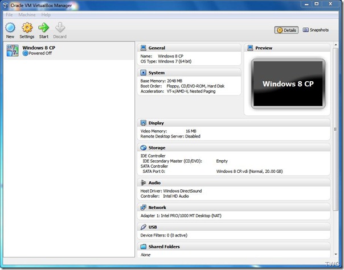Click the Windows 8 CP preview thumbnail
Image resolution: width=344 pixels, height=270 pixels.
(x=288, y=84)
